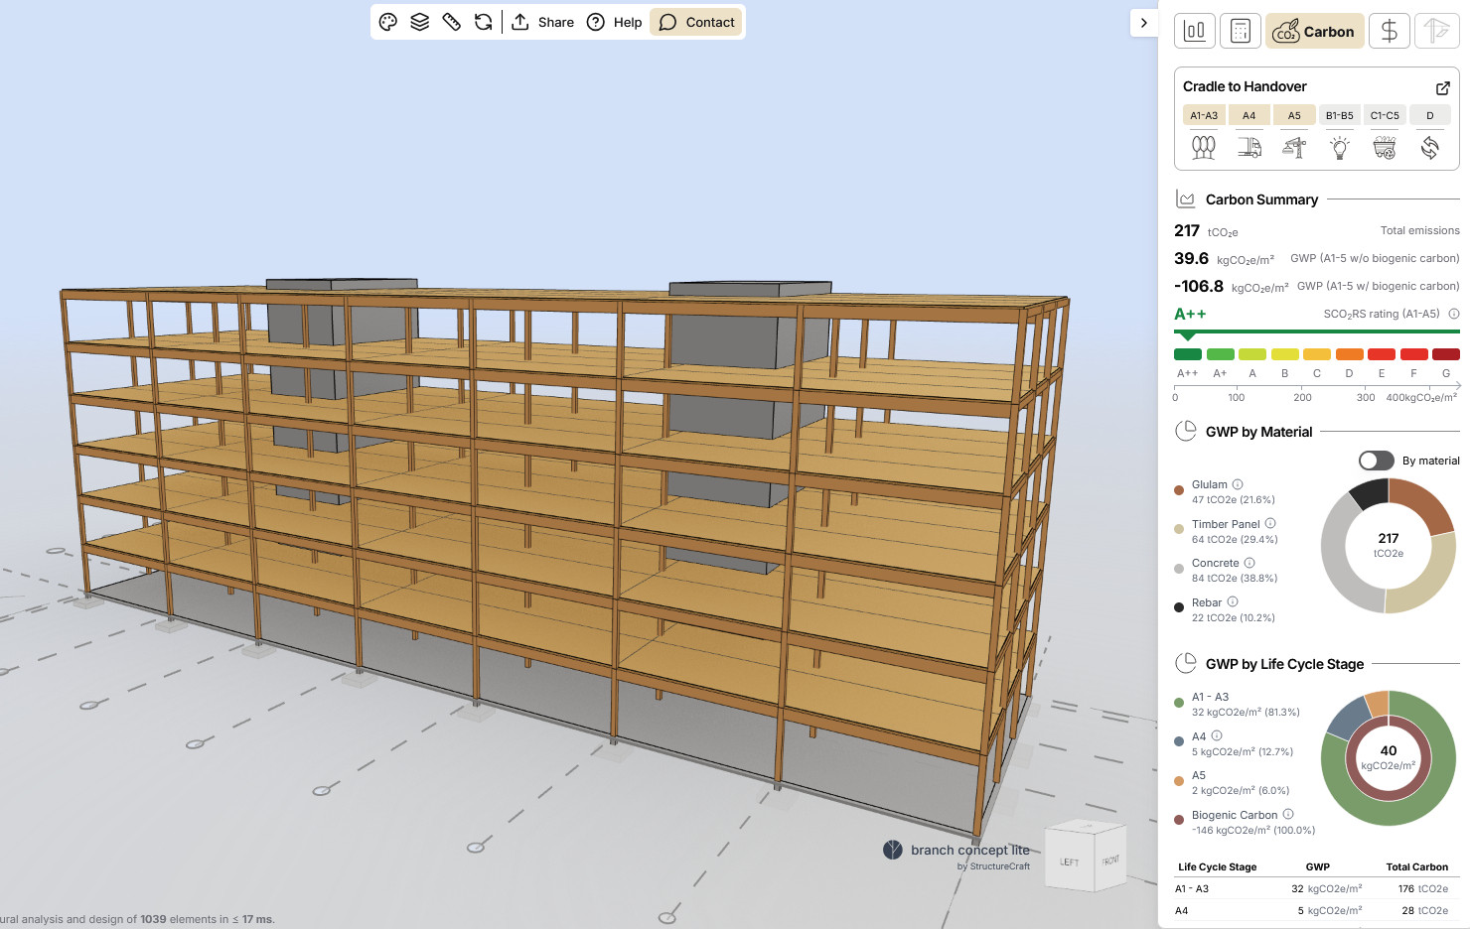
Task: Click the Share button
Action: [542, 22]
